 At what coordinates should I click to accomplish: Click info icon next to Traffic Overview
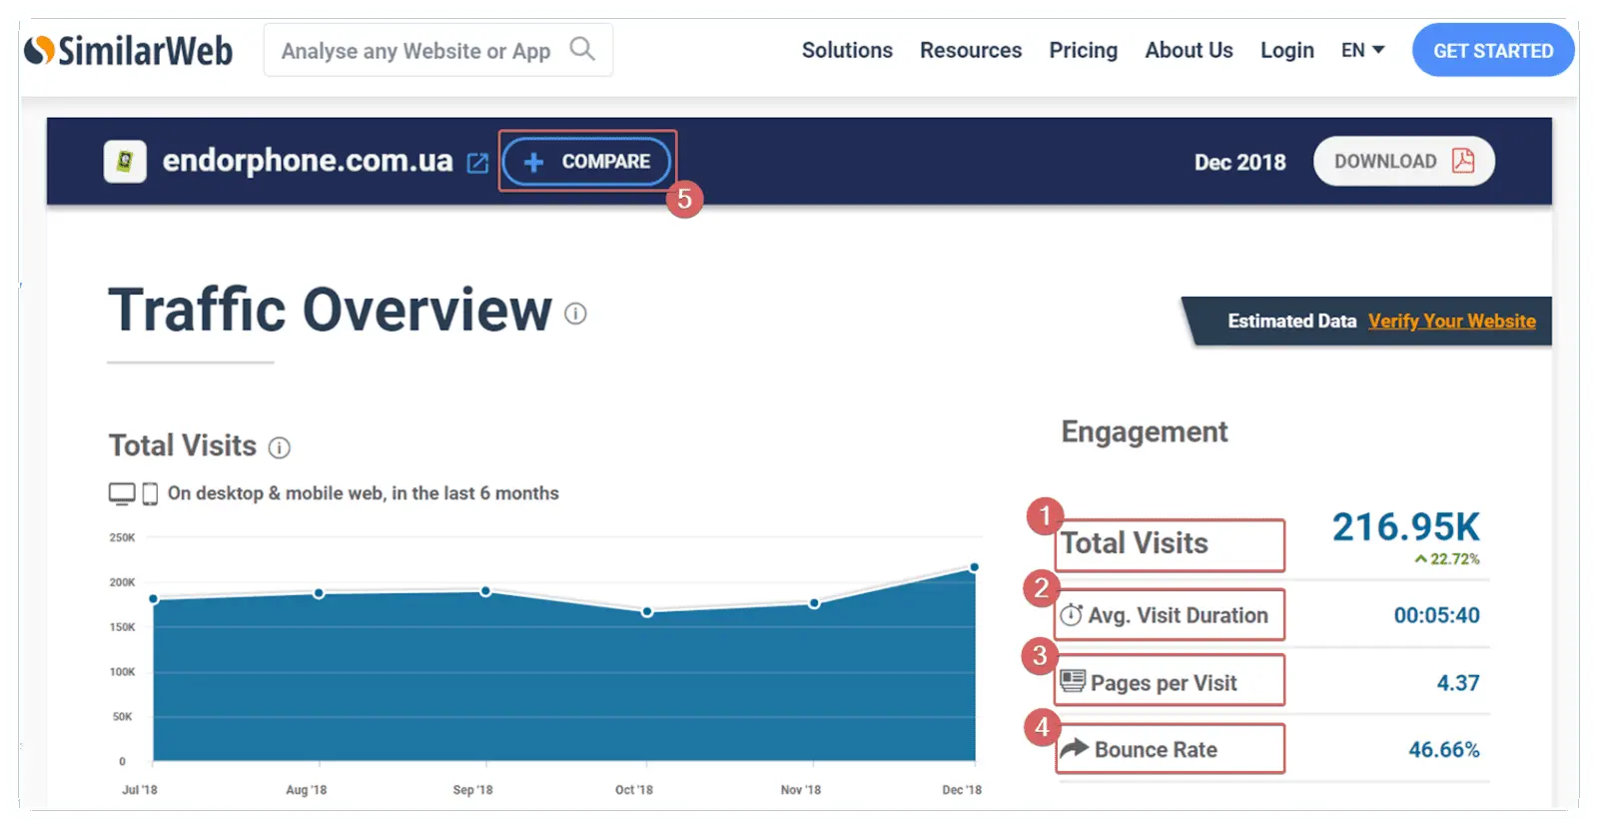[x=575, y=314]
